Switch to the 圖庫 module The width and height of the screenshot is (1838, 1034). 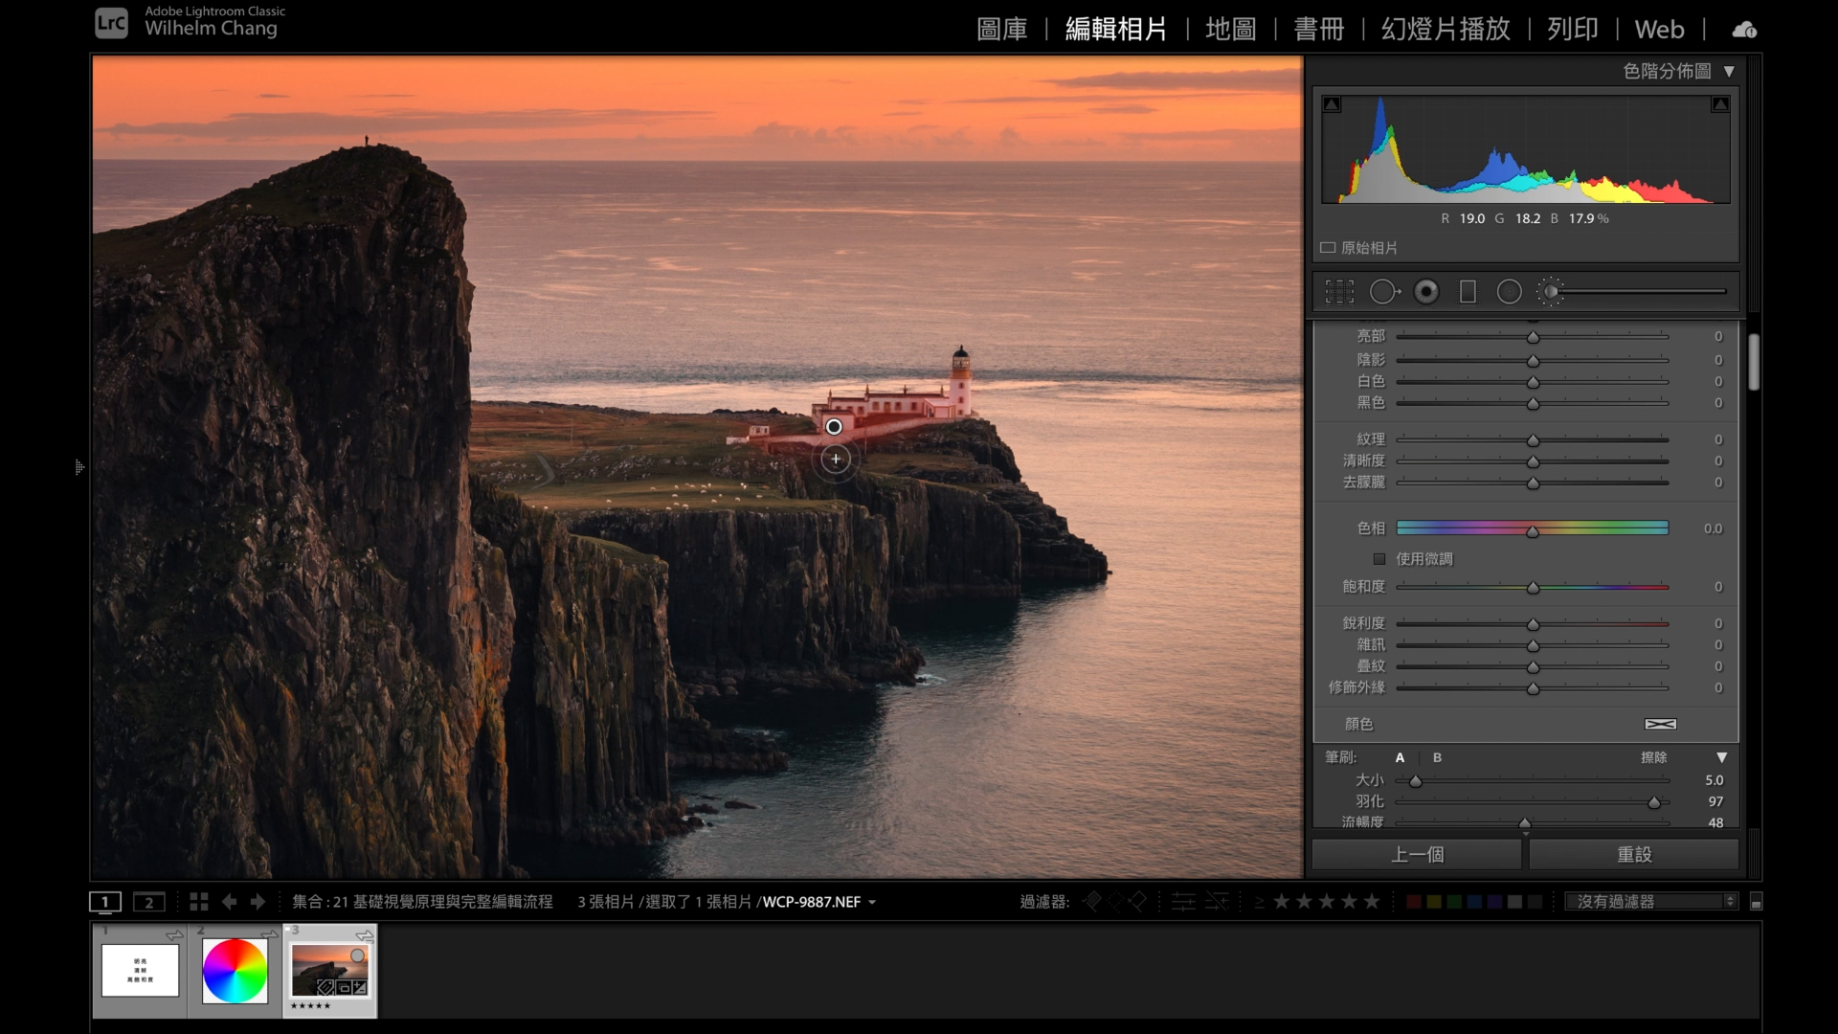coord(1001,30)
